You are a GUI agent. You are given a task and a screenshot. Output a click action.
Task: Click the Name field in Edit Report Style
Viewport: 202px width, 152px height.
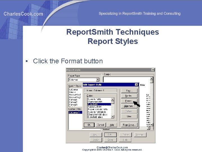(x=100, y=90)
